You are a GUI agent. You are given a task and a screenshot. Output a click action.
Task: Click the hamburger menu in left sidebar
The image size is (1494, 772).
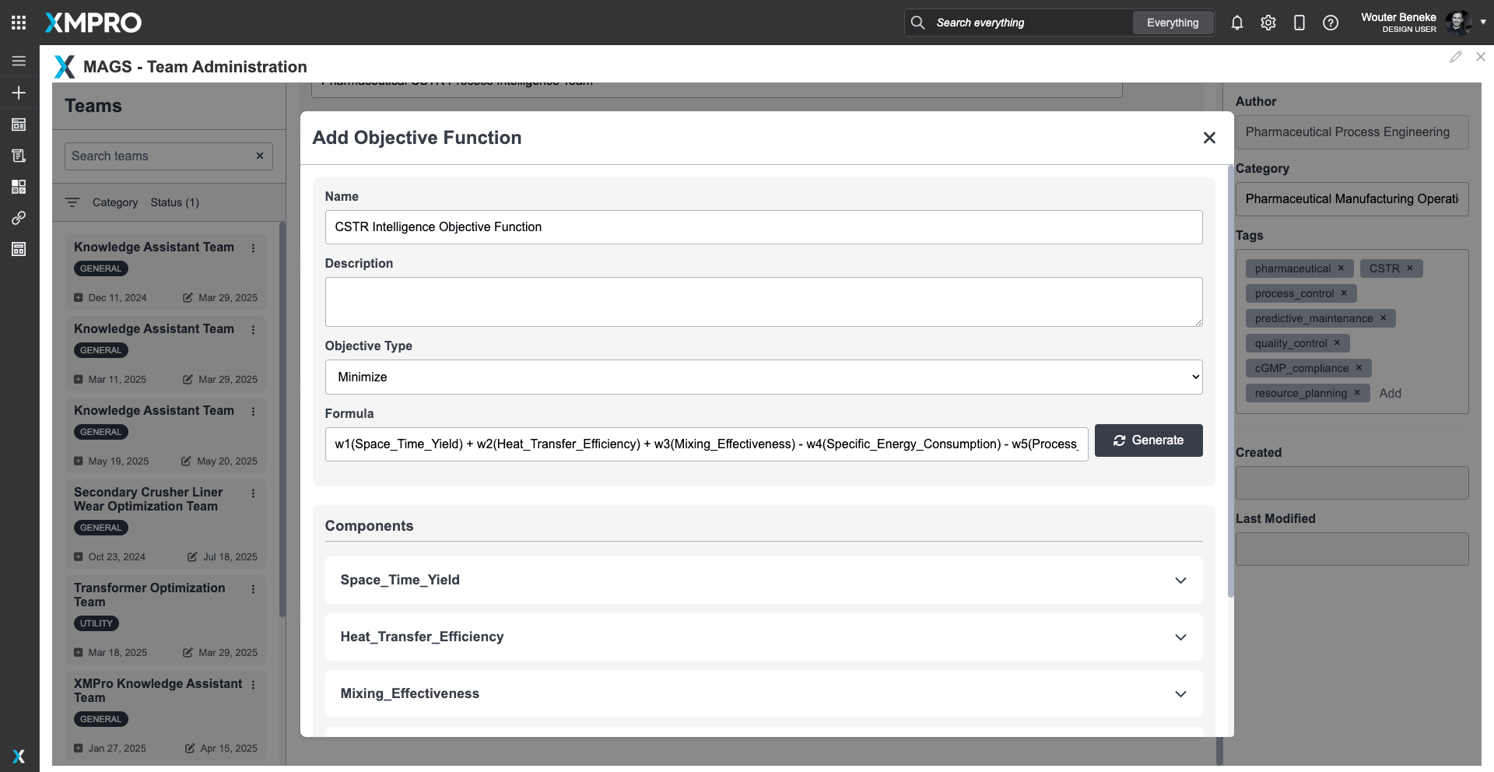(19, 61)
